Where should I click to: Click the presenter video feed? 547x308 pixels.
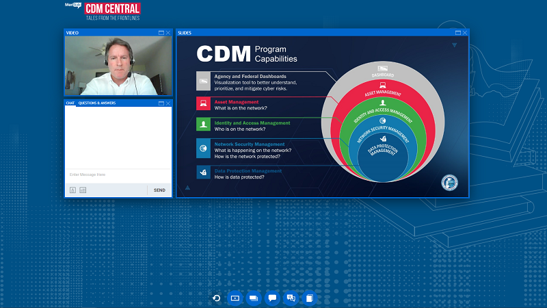118,66
